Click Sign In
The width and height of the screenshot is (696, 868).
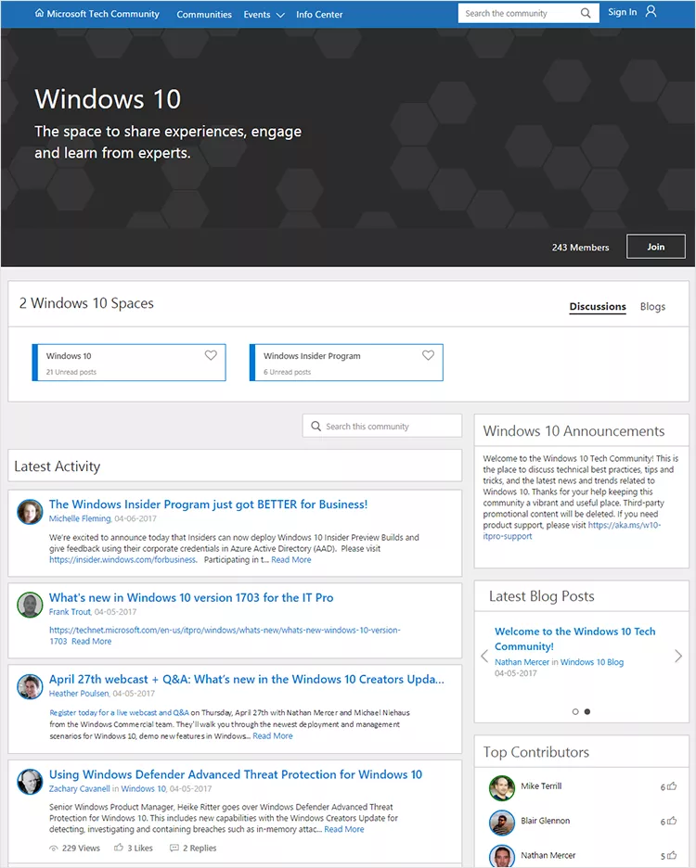(622, 12)
